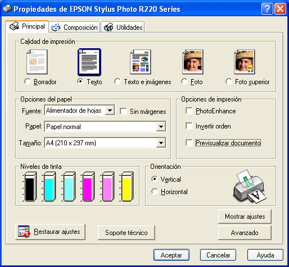Open the Avanzado settings button
The width and height of the screenshot is (289, 267).
(245, 233)
